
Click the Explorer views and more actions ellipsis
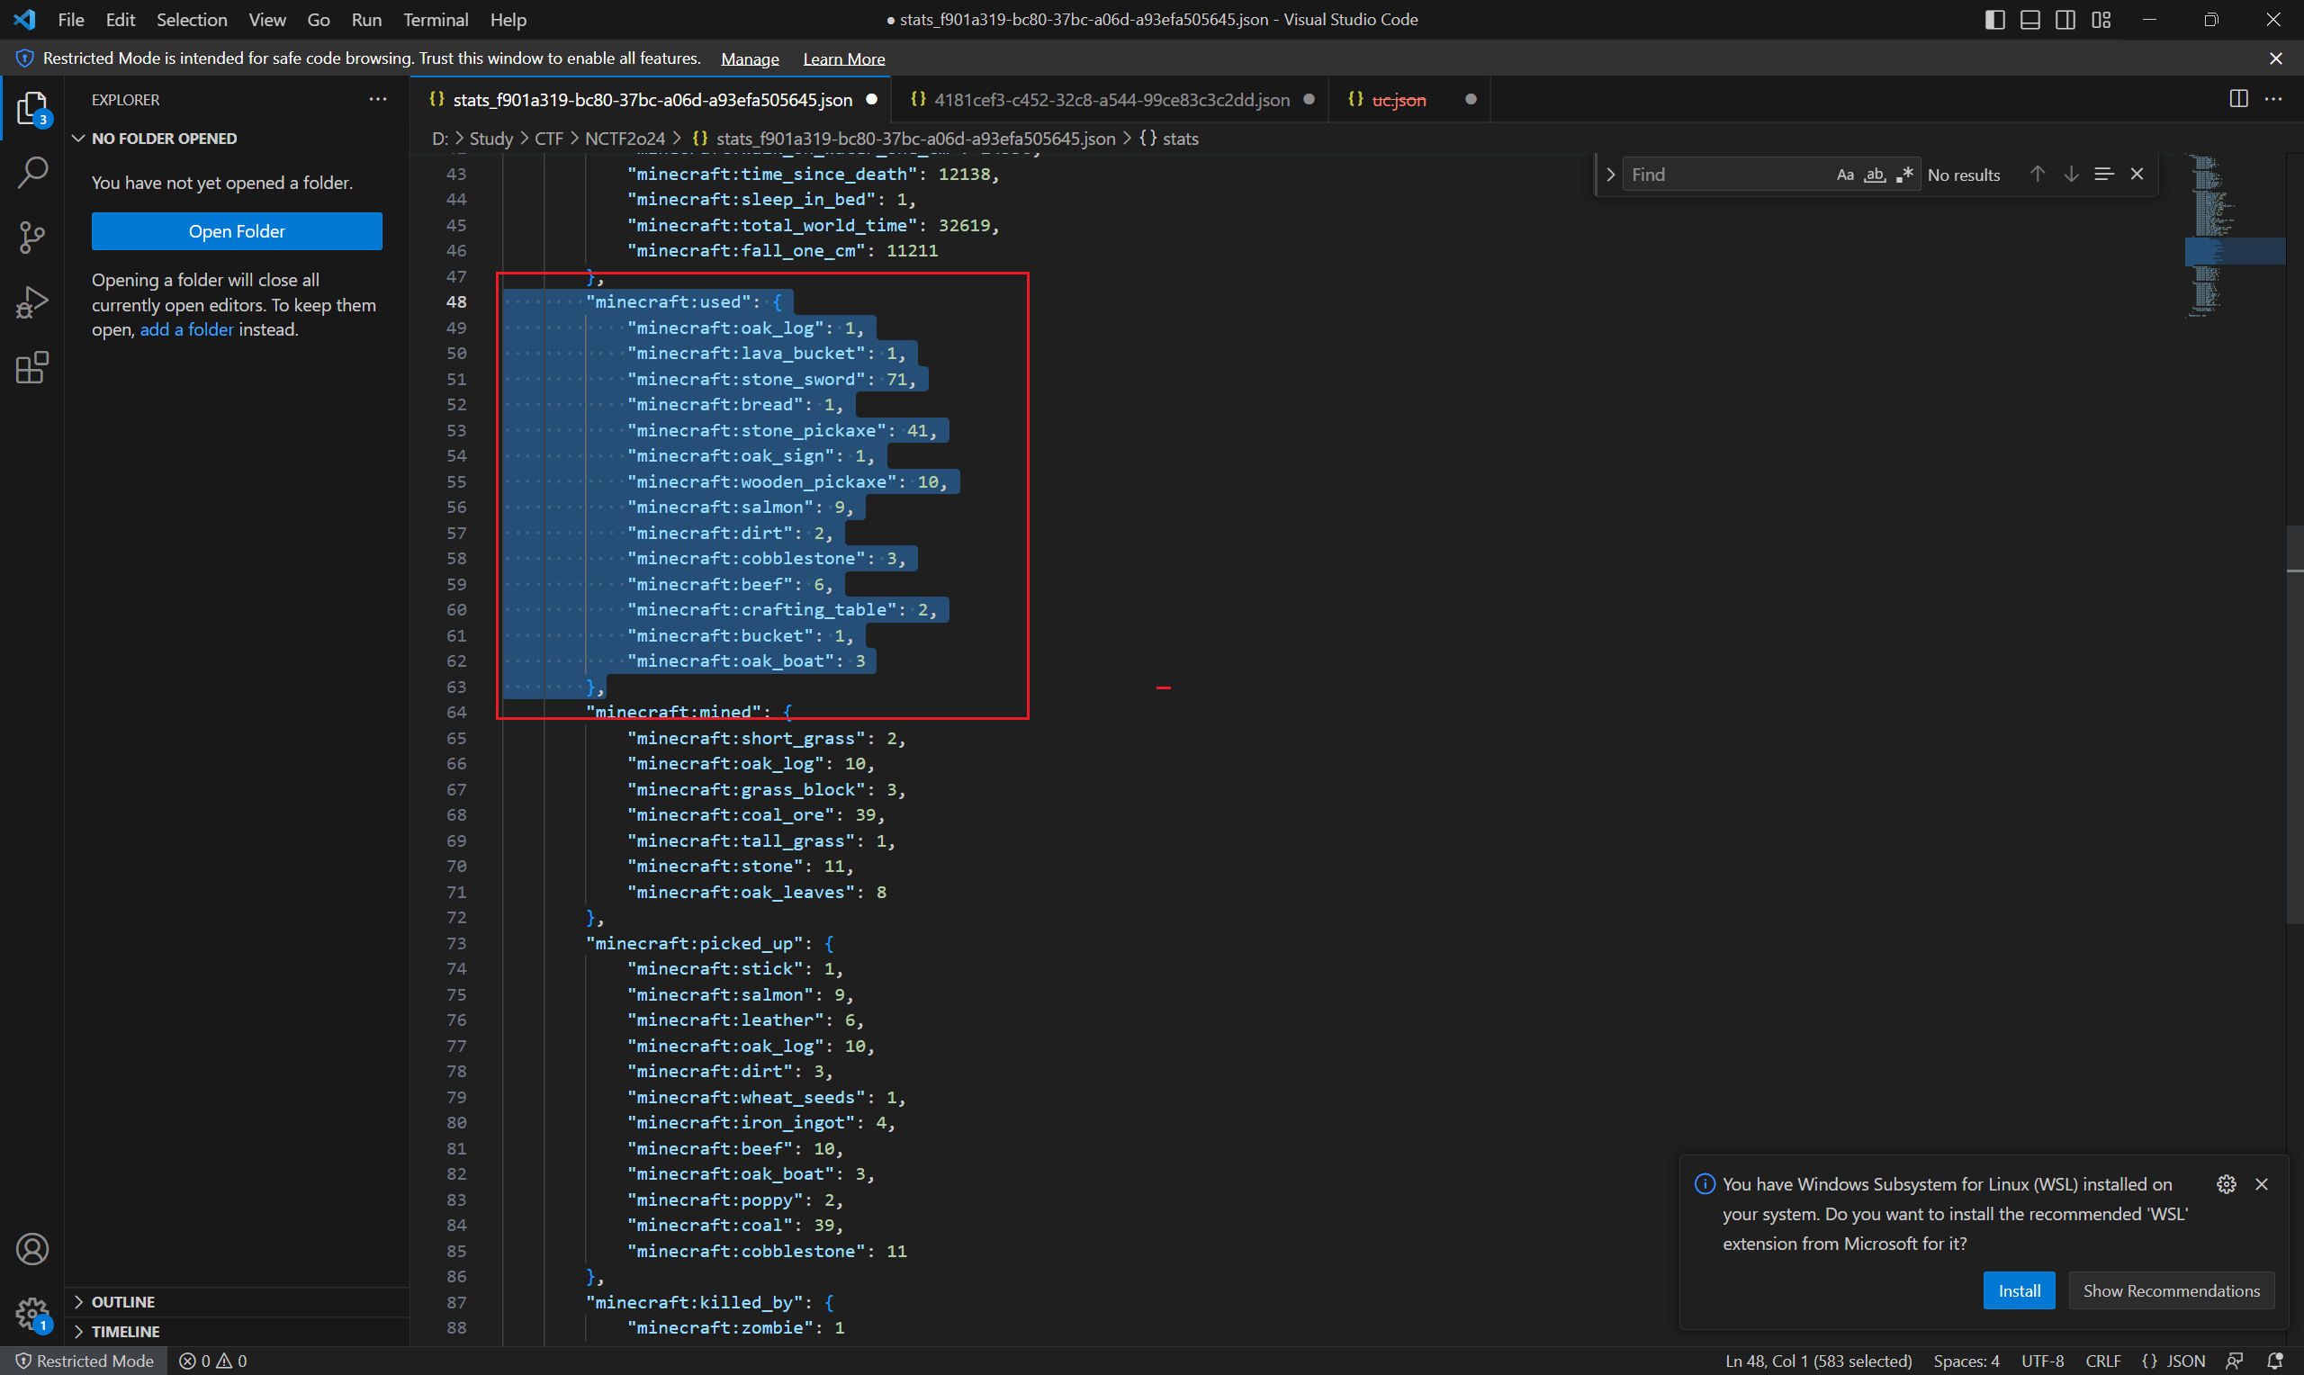[x=378, y=99]
